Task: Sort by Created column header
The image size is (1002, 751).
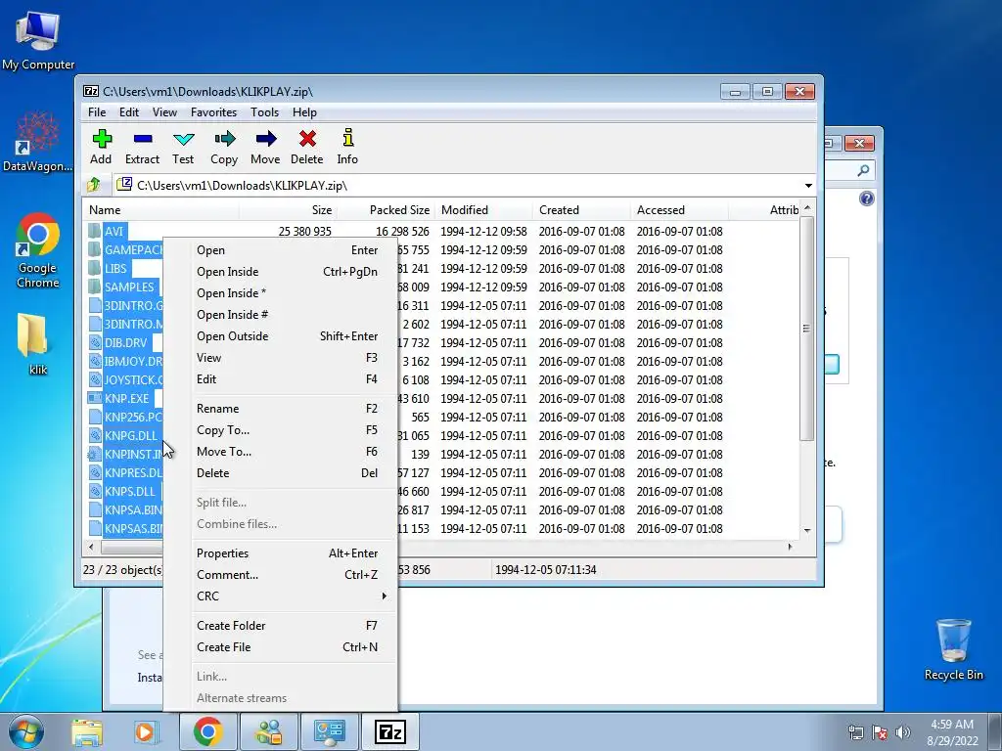Action: [581, 210]
